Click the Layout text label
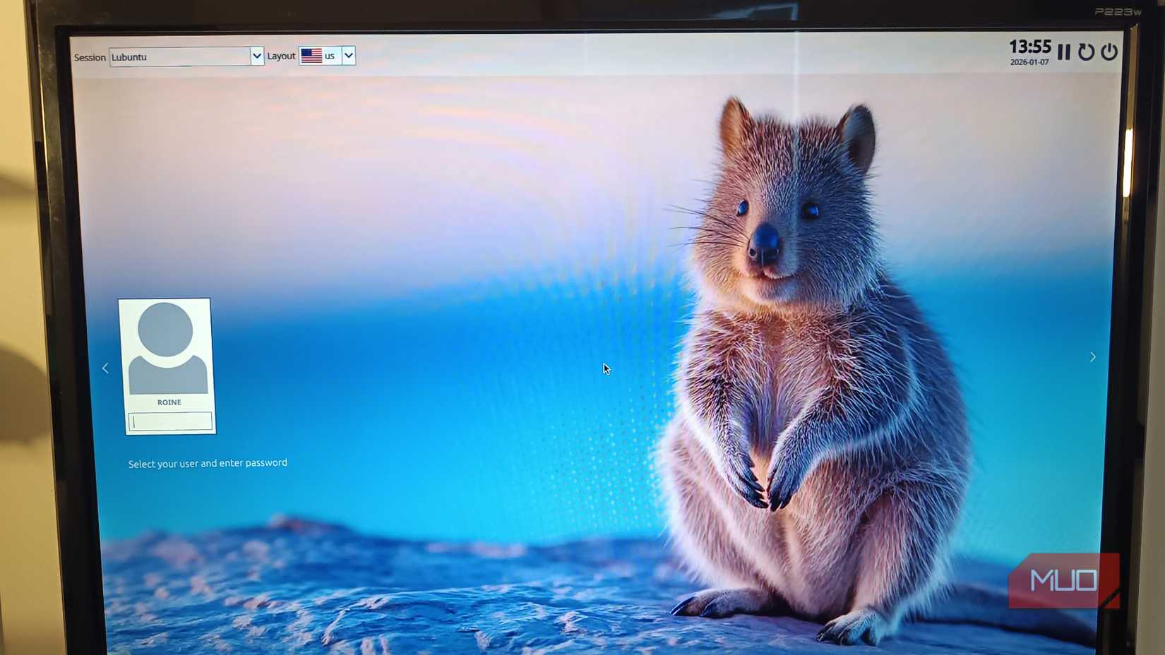This screenshot has width=1165, height=655. pyautogui.click(x=281, y=55)
